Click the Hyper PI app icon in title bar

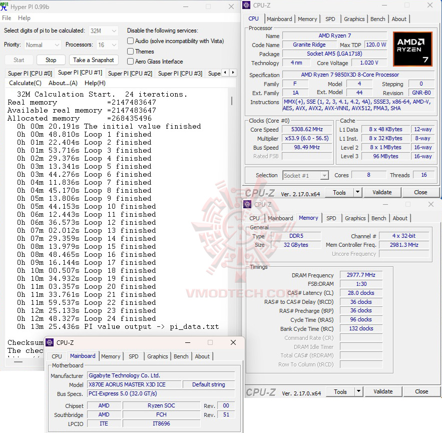coord(4,6)
